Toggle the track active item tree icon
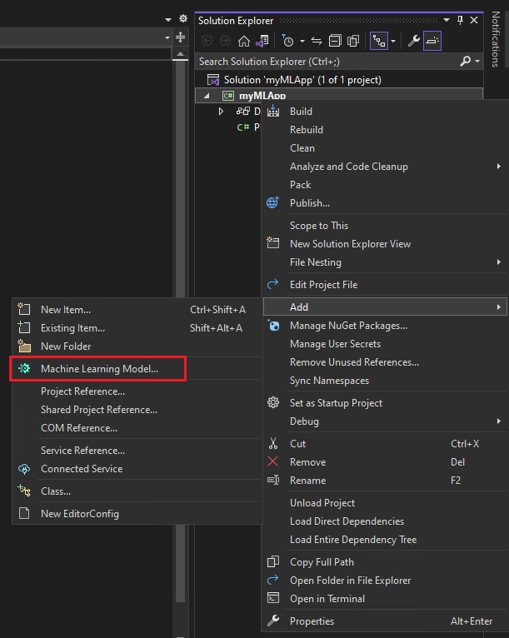The image size is (509, 638). point(379,41)
